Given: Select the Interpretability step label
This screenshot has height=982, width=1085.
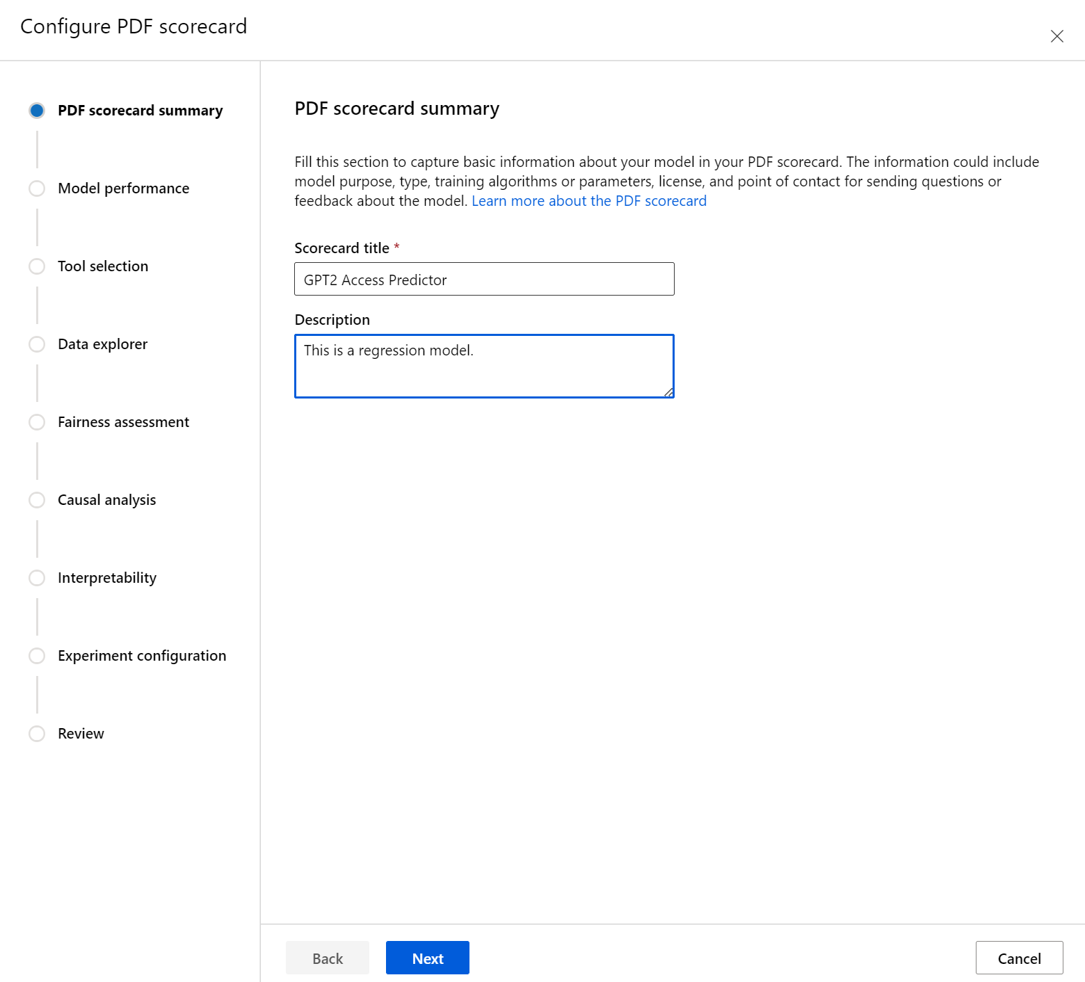Looking at the screenshot, I should pyautogui.click(x=107, y=578).
